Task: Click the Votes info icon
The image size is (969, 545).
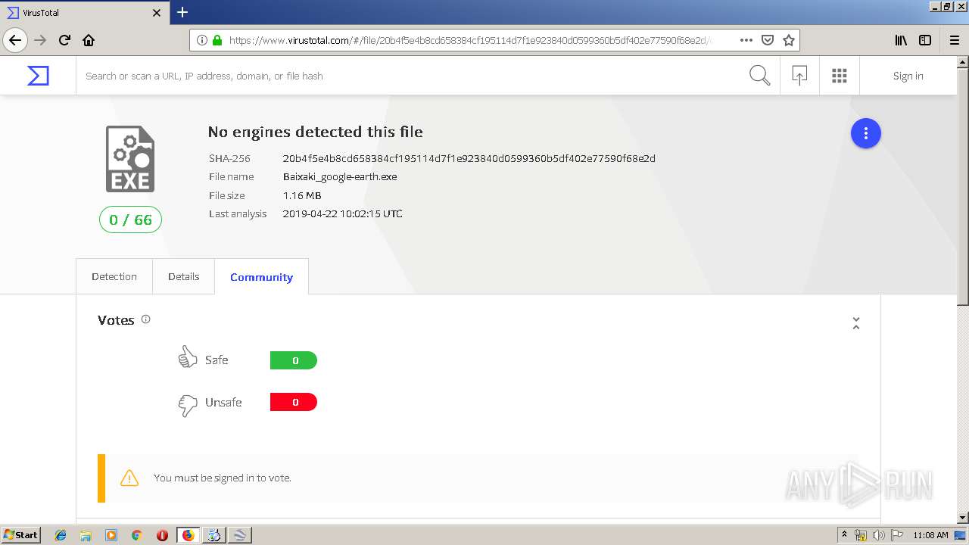Action: [x=145, y=319]
